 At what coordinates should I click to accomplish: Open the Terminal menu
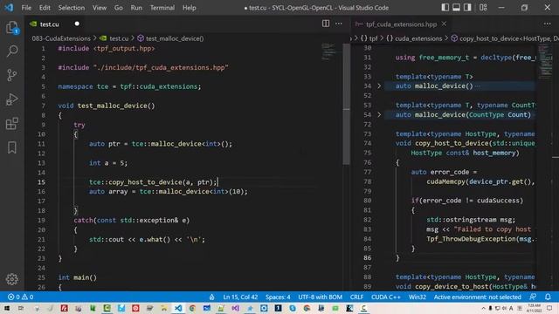click(x=162, y=8)
